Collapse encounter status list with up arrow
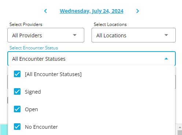Screen dimensions: 182x135 point(166,59)
